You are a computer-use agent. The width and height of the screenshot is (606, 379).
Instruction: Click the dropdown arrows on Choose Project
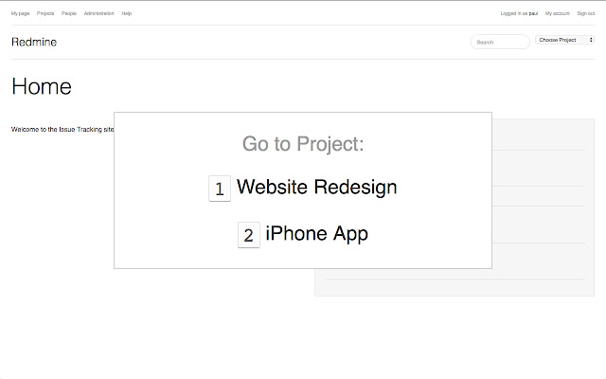pyautogui.click(x=591, y=40)
